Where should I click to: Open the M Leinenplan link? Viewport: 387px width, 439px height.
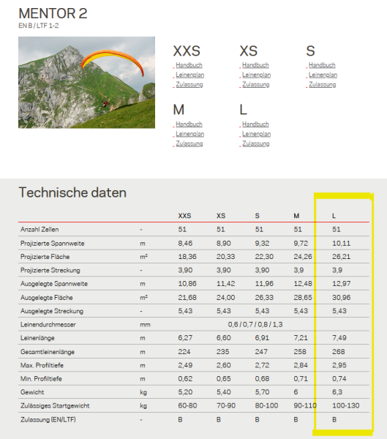point(190,134)
